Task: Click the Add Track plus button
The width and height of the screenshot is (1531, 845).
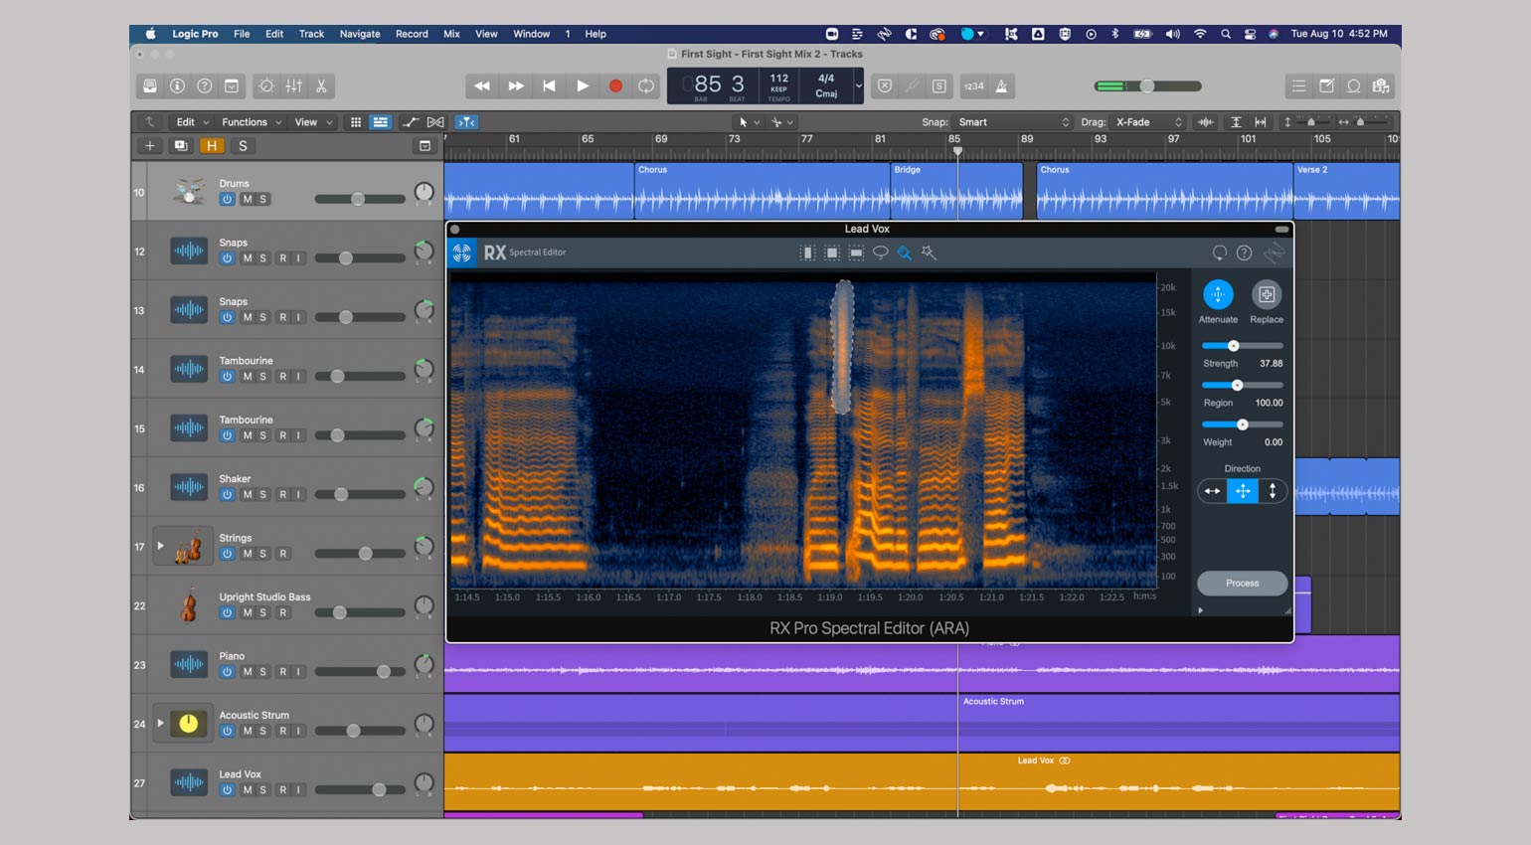Action: tap(150, 146)
